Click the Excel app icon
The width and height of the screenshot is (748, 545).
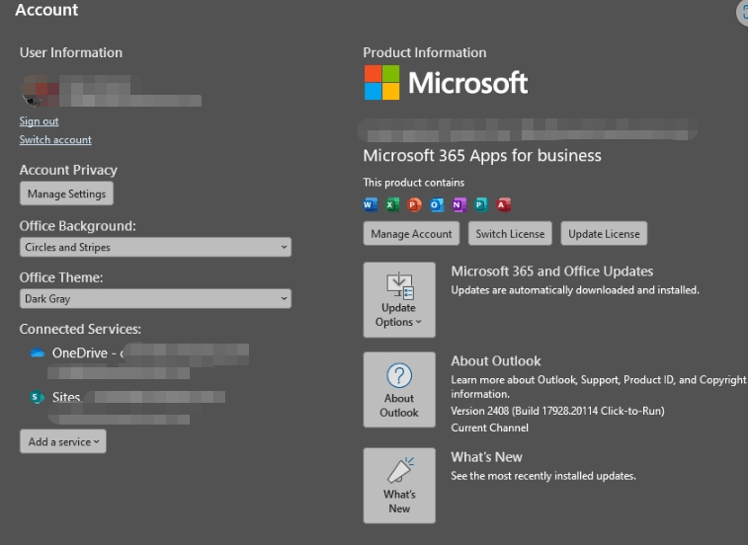tap(392, 205)
